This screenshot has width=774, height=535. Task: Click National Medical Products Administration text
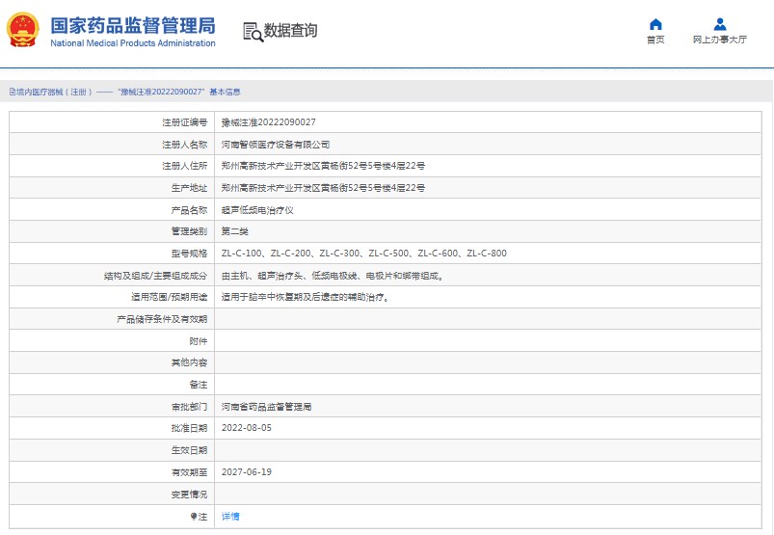tap(133, 43)
